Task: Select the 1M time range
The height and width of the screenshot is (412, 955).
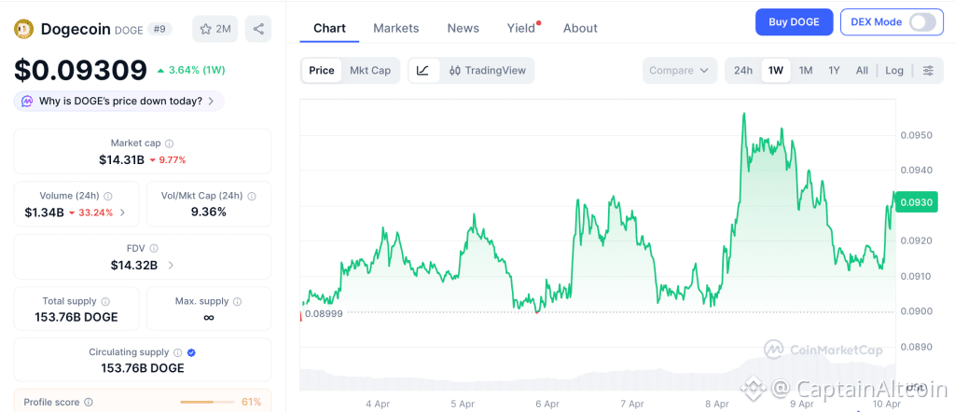Action: tap(806, 70)
